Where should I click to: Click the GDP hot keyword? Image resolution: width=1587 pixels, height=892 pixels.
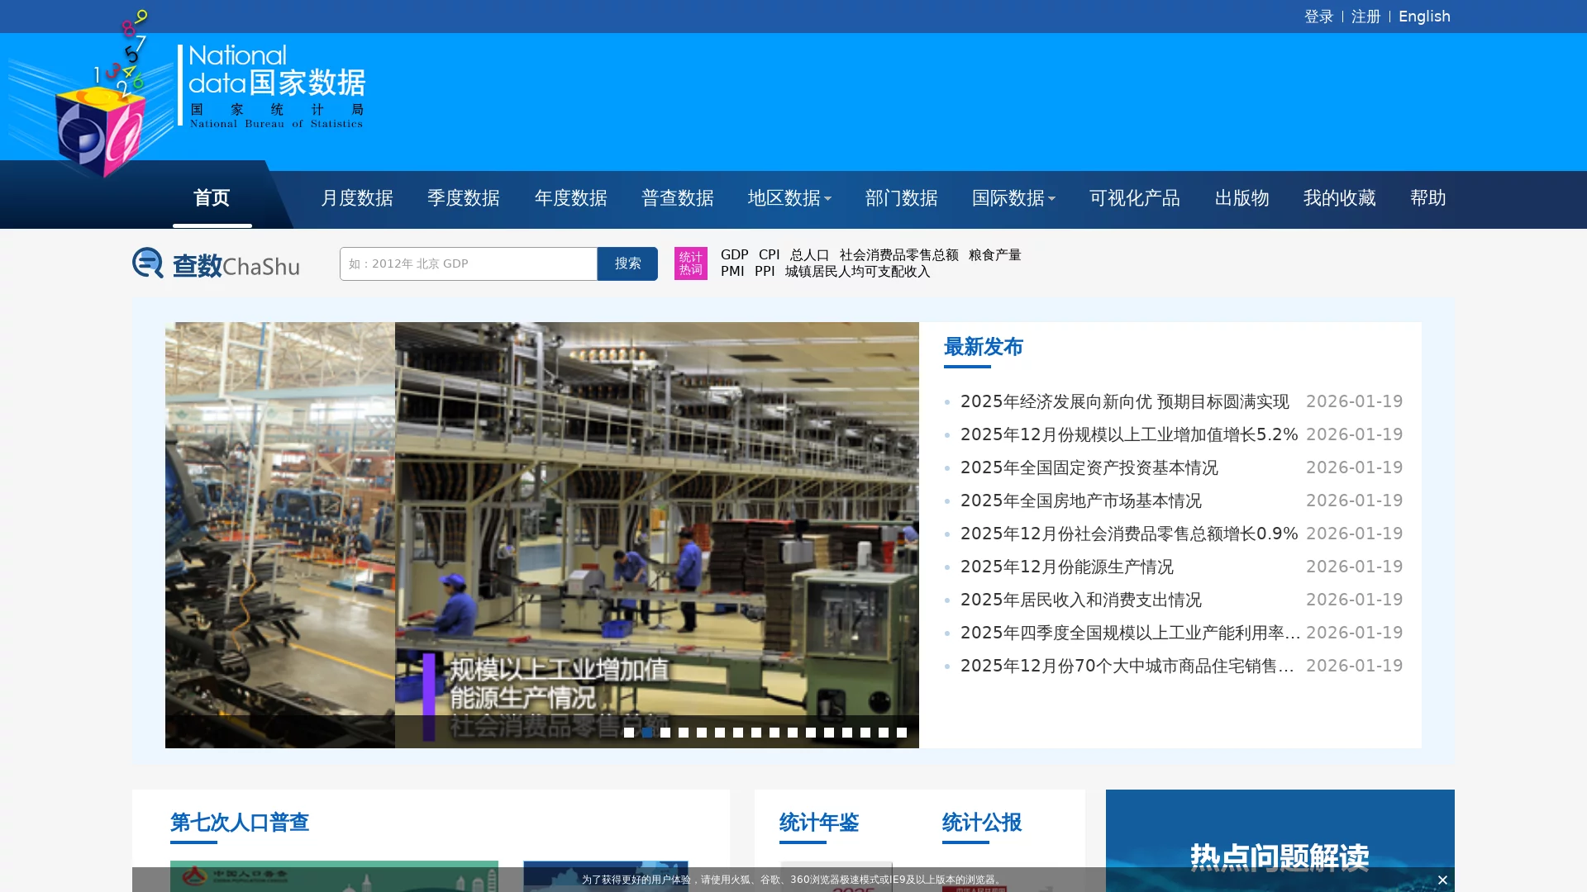coord(734,254)
